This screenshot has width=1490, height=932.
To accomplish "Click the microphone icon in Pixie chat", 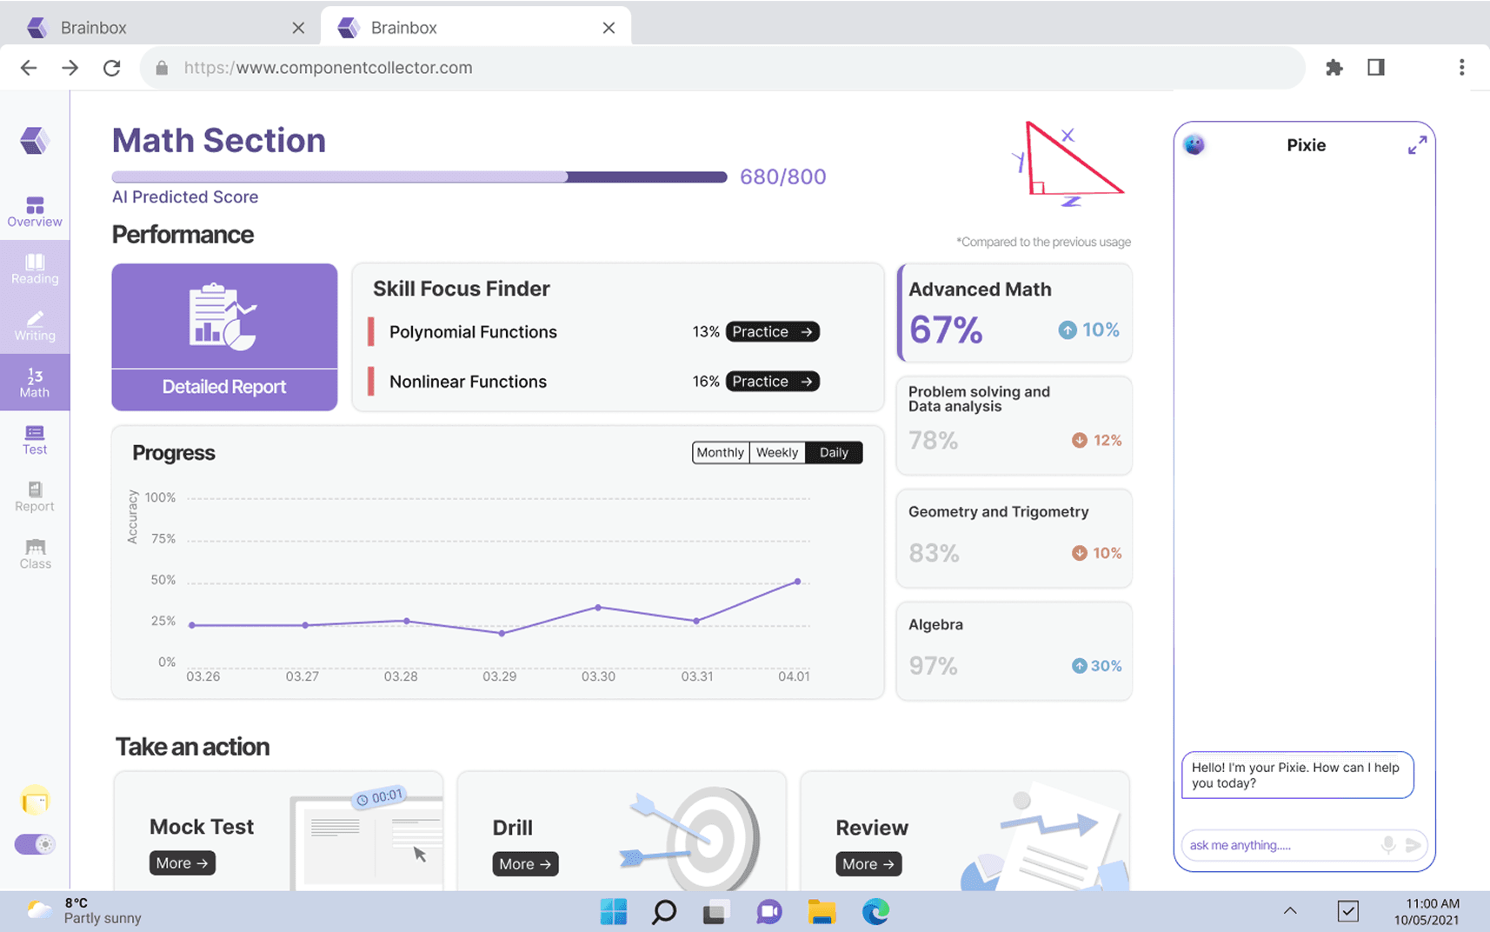I will pyautogui.click(x=1388, y=844).
